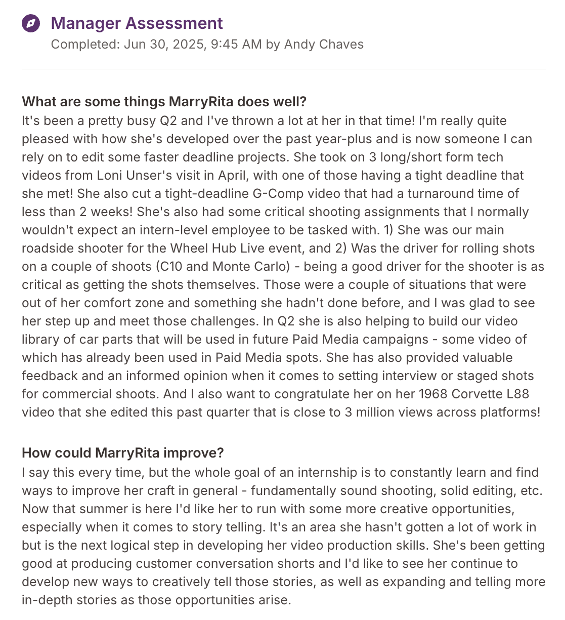This screenshot has height=620, width=565.
Task: Click the horizontal divider below the header
Action: point(283,69)
